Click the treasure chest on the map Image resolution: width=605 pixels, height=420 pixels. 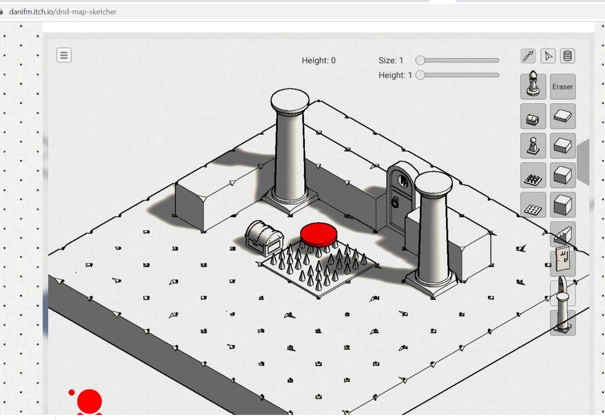click(265, 238)
